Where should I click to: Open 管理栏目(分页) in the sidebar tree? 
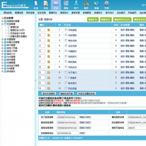17,30
